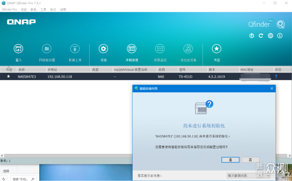The width and height of the screenshot is (292, 181).
Task: Click the 否 button in the wizard dialog
Action: pyautogui.click(x=250, y=160)
